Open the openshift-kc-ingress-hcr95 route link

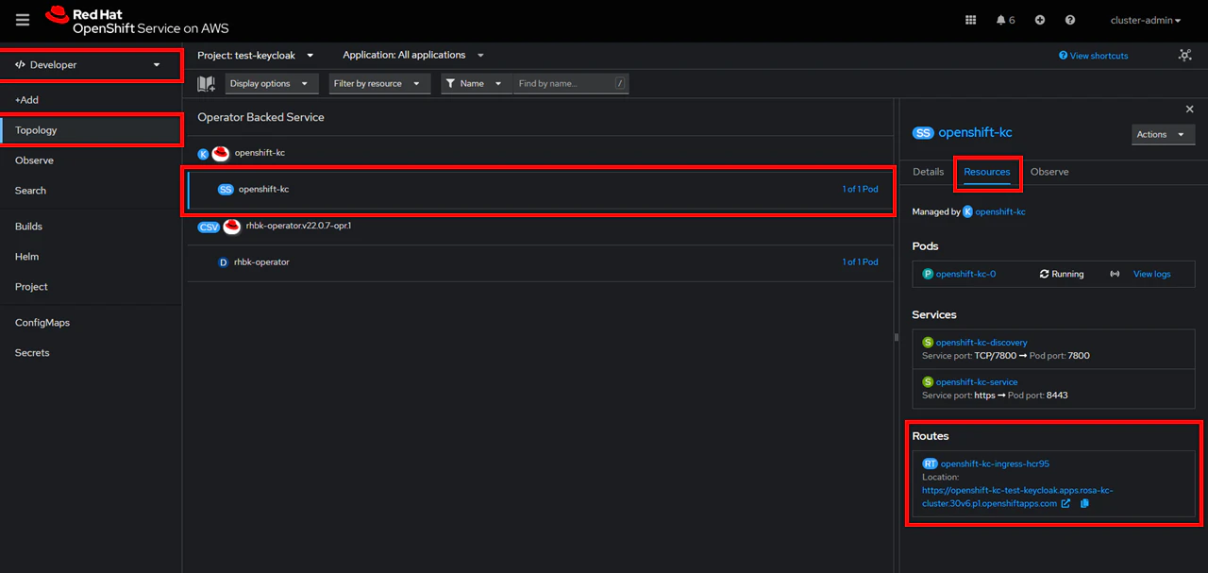(995, 463)
